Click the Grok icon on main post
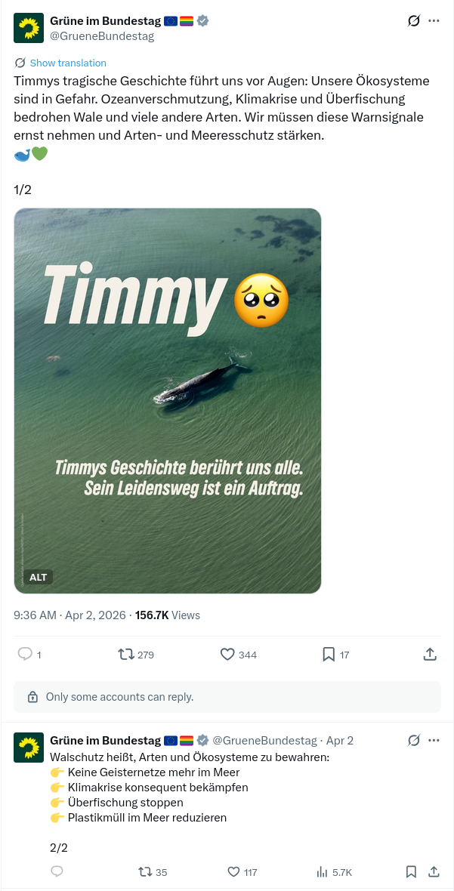Image resolution: width=454 pixels, height=891 pixels. [x=414, y=21]
